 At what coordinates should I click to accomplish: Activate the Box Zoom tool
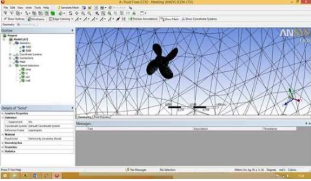[89, 13]
